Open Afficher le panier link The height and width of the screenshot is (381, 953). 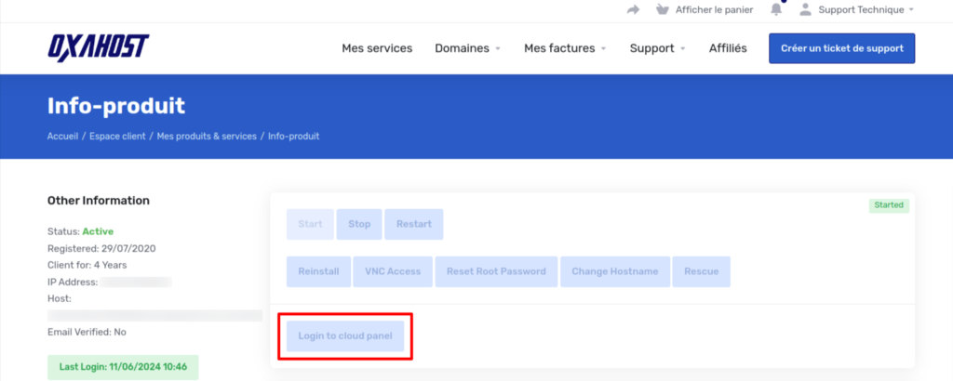click(714, 9)
